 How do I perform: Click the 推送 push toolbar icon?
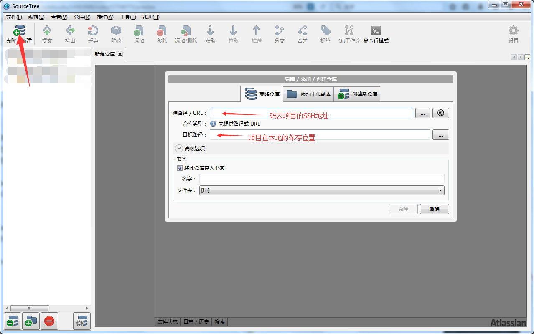click(x=257, y=30)
